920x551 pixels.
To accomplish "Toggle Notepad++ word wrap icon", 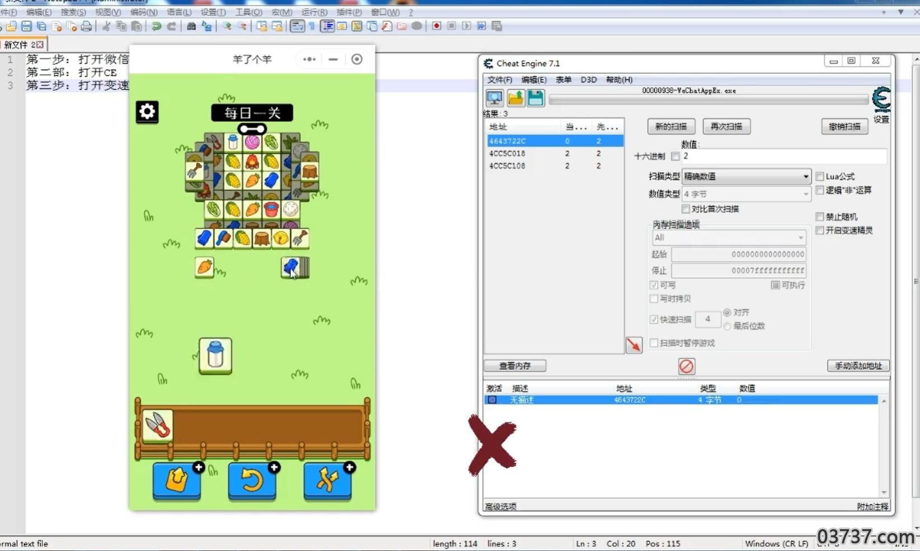I will 297,26.
